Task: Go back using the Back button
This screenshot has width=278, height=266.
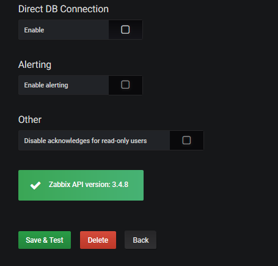Action: [x=141, y=240]
